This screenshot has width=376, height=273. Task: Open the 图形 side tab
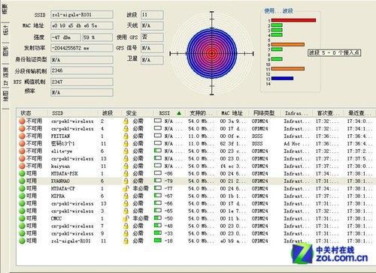[5, 51]
